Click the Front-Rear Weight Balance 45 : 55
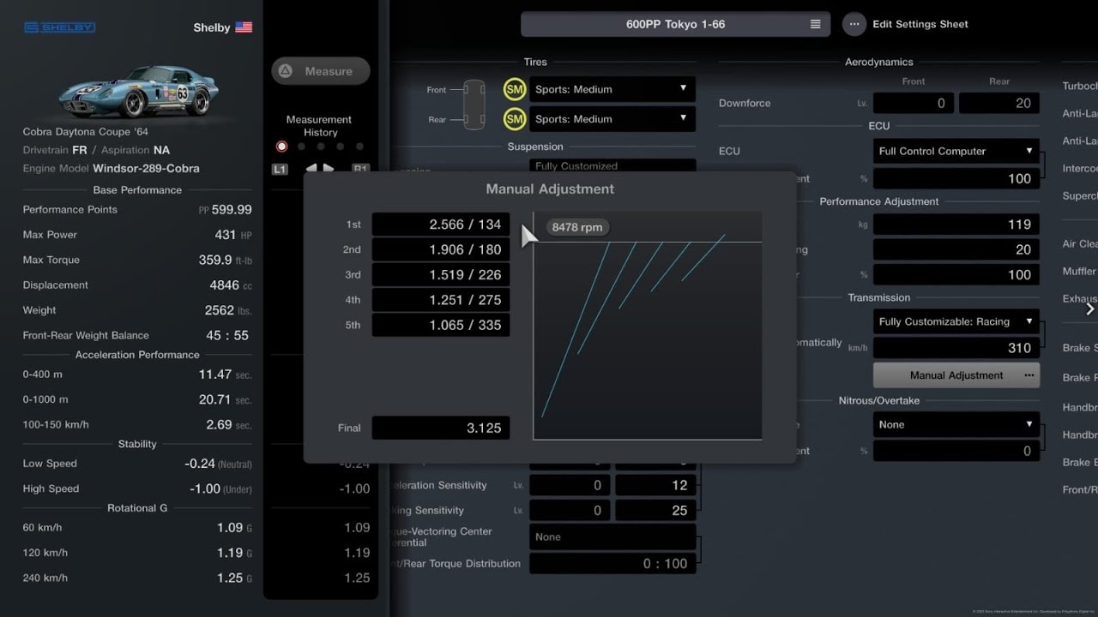Viewport: 1098px width, 617px height. (227, 335)
